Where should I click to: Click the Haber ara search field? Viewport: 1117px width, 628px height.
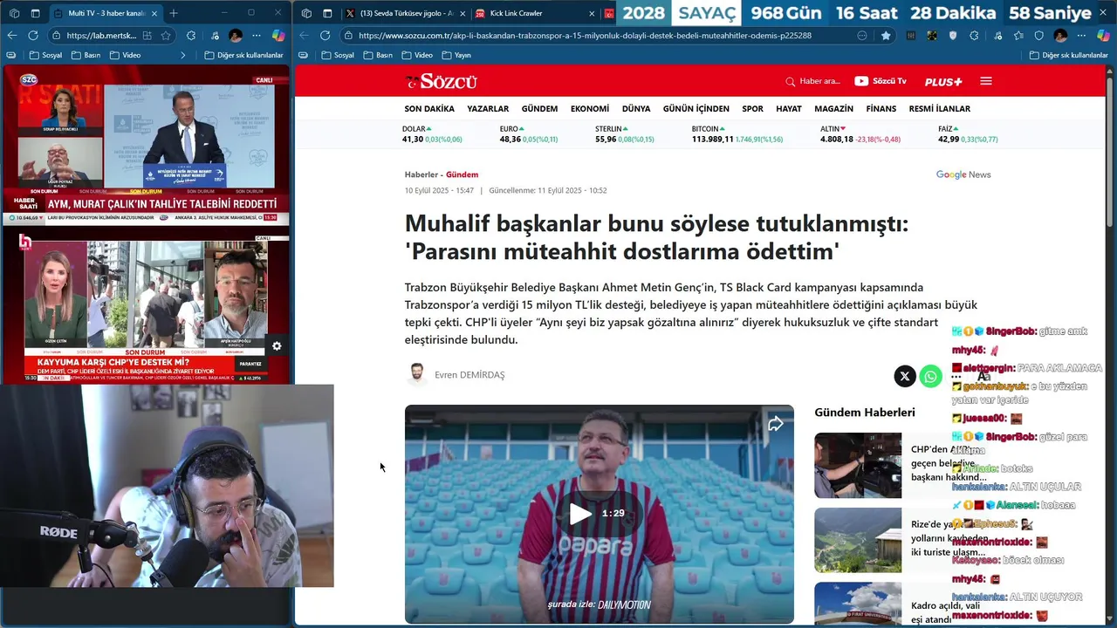point(812,81)
